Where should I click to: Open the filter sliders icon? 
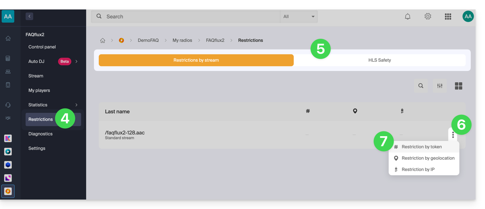[x=440, y=86]
